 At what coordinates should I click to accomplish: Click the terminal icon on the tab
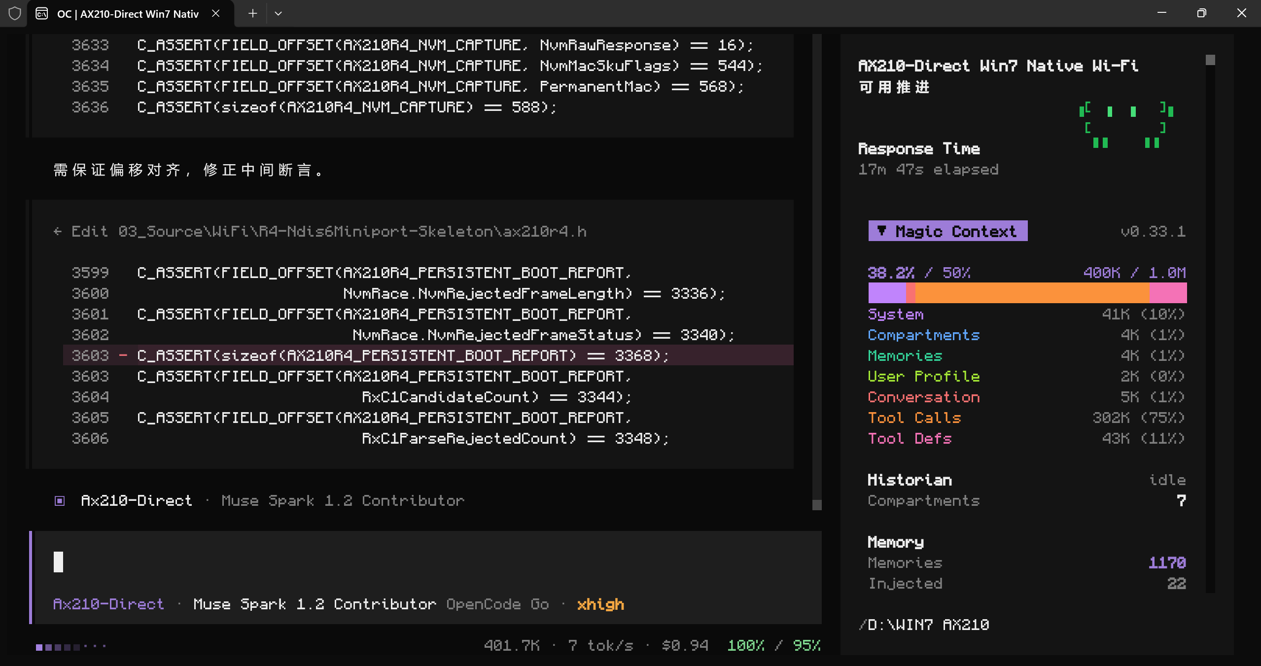pyautogui.click(x=42, y=14)
